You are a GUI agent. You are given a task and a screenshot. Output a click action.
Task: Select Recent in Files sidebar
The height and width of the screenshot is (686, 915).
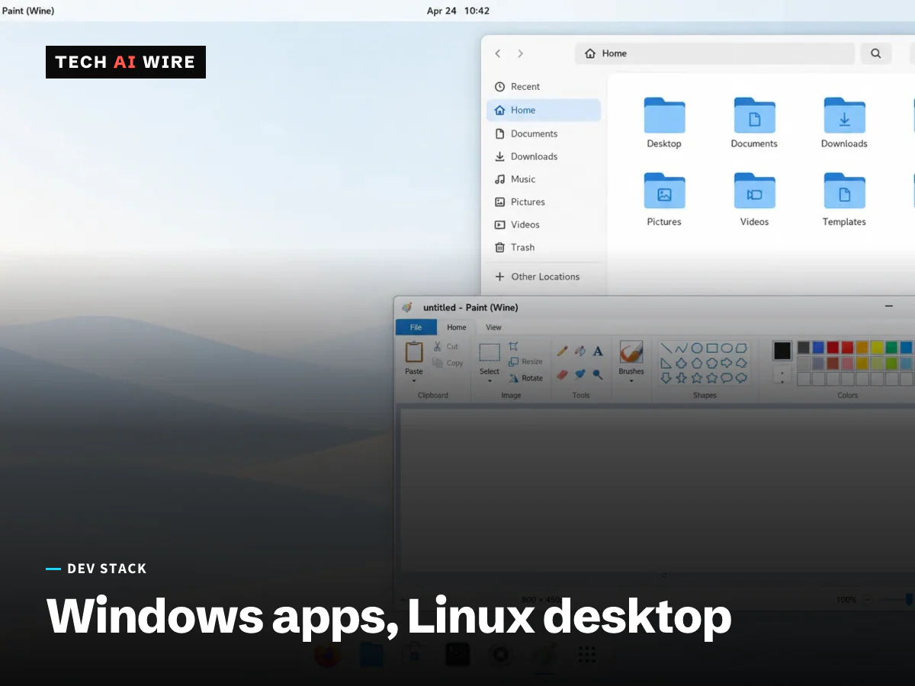[x=544, y=87]
